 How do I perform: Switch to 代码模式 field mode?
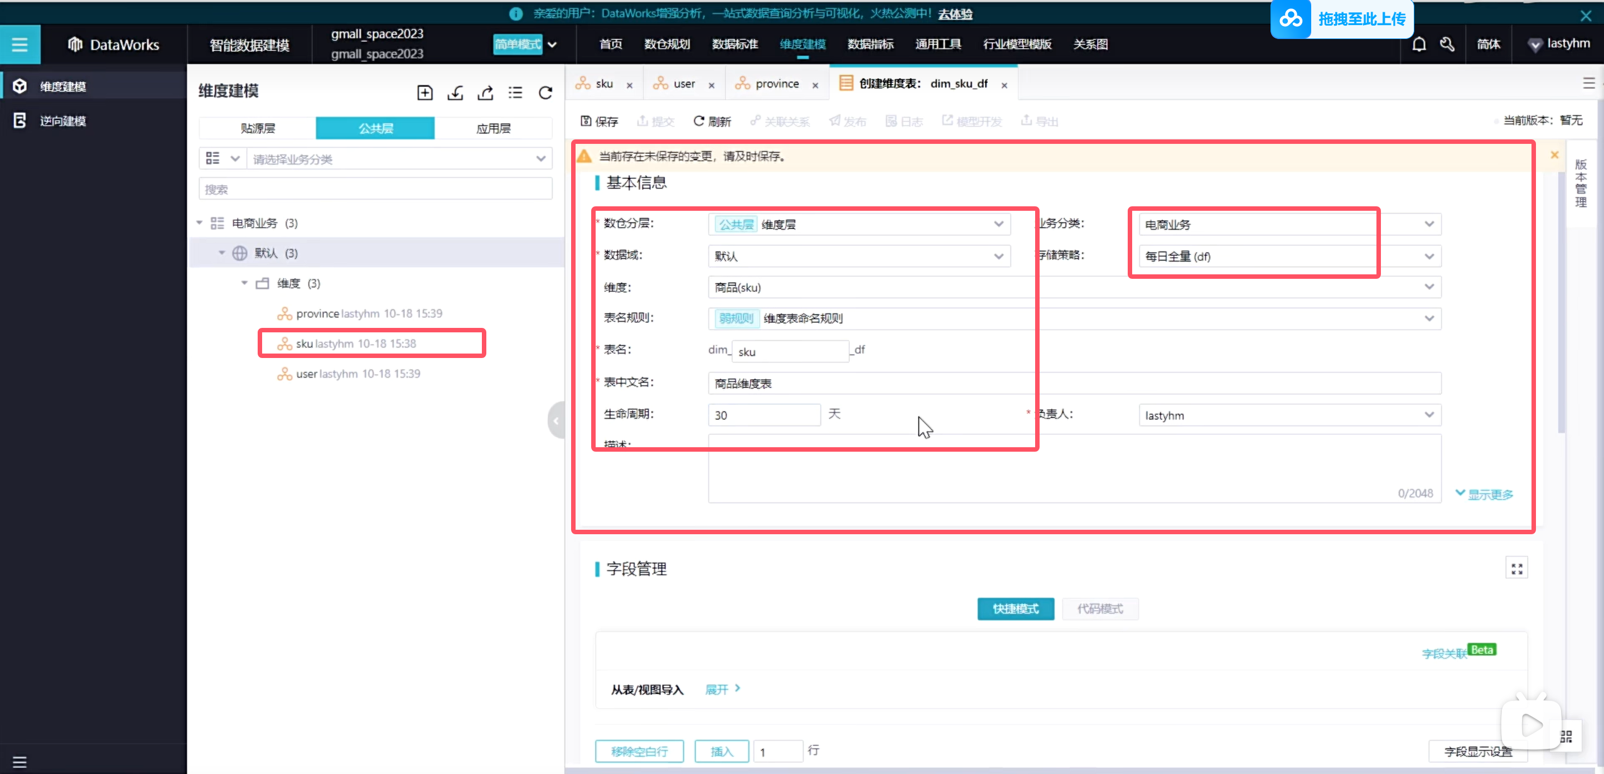1100,608
